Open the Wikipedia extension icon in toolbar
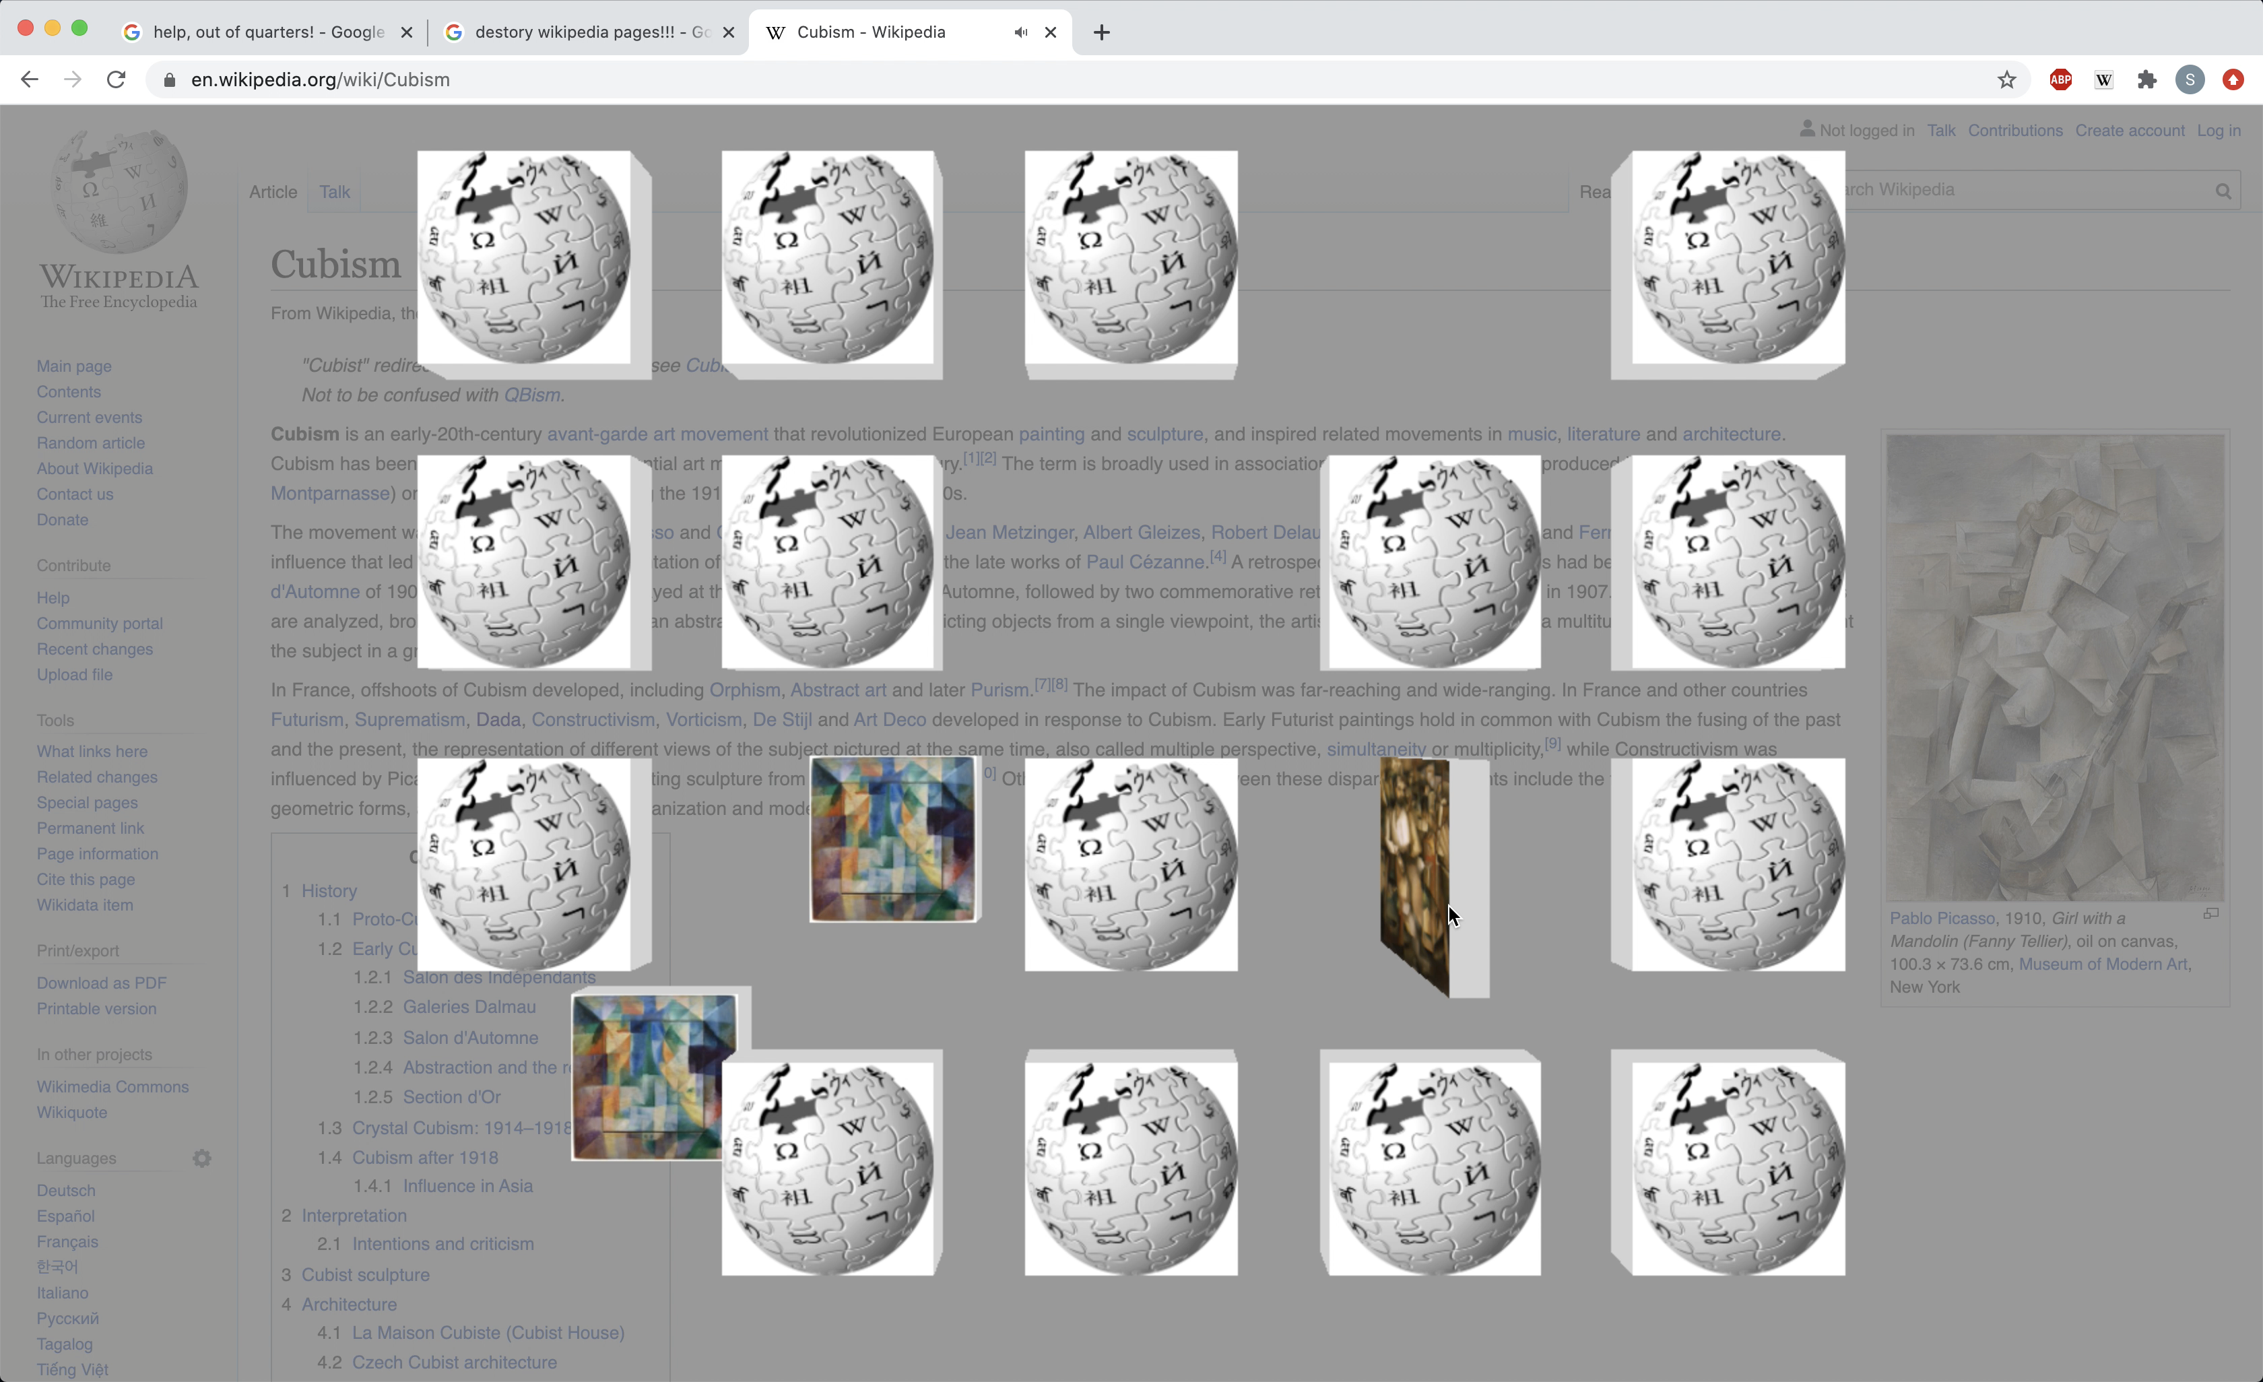 point(2103,80)
